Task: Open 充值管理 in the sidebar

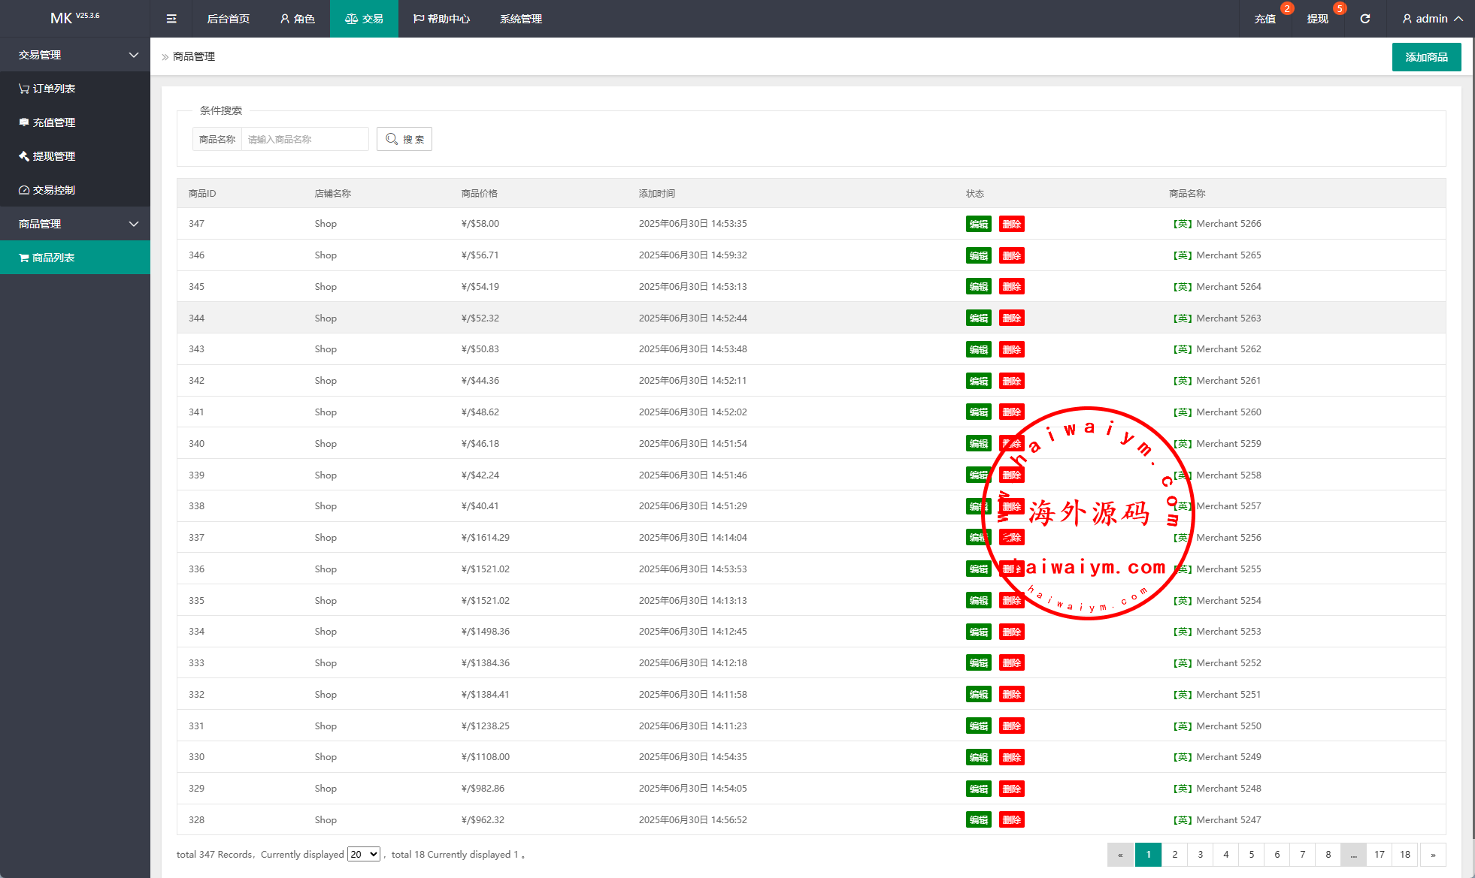Action: click(47, 122)
